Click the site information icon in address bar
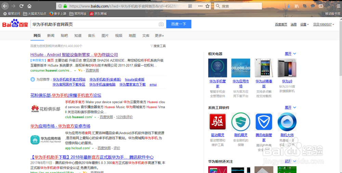Screen dimensions: 342x173 point(60,6)
